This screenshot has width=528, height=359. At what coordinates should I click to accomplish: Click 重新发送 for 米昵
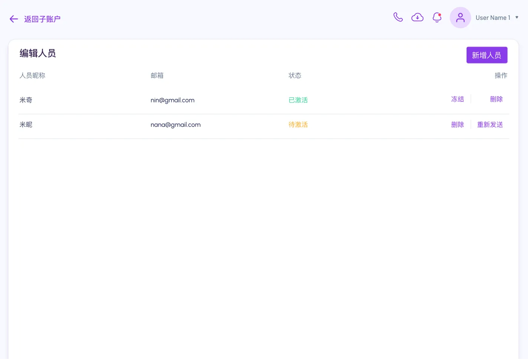490,125
